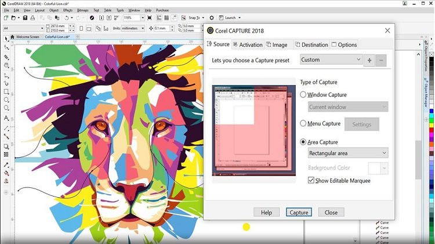The height and width of the screenshot is (244, 435).
Task: Select the Menu Capture radio button
Action: point(303,123)
